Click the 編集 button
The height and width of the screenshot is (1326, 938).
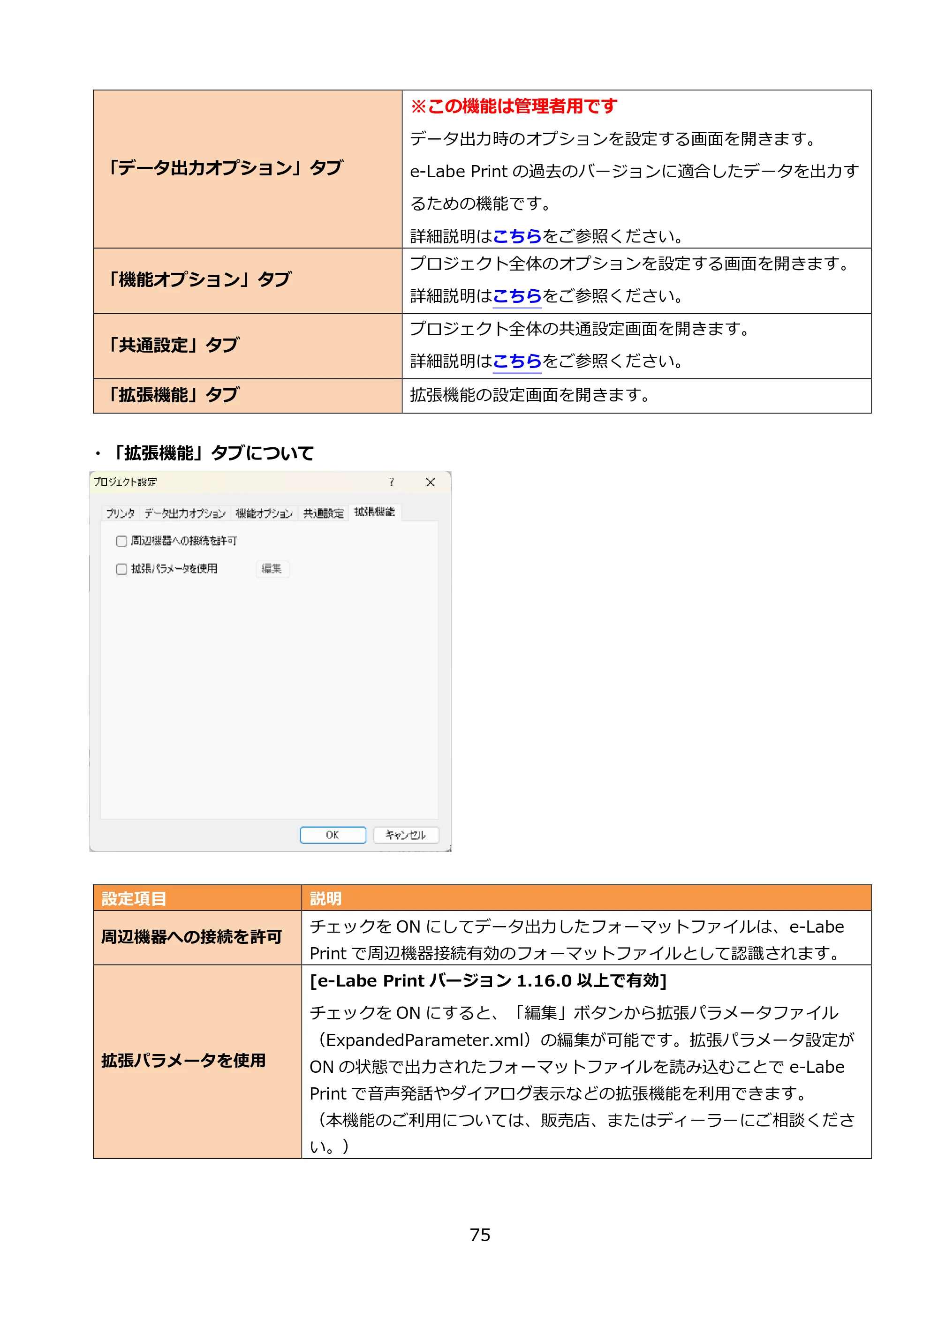tap(272, 569)
